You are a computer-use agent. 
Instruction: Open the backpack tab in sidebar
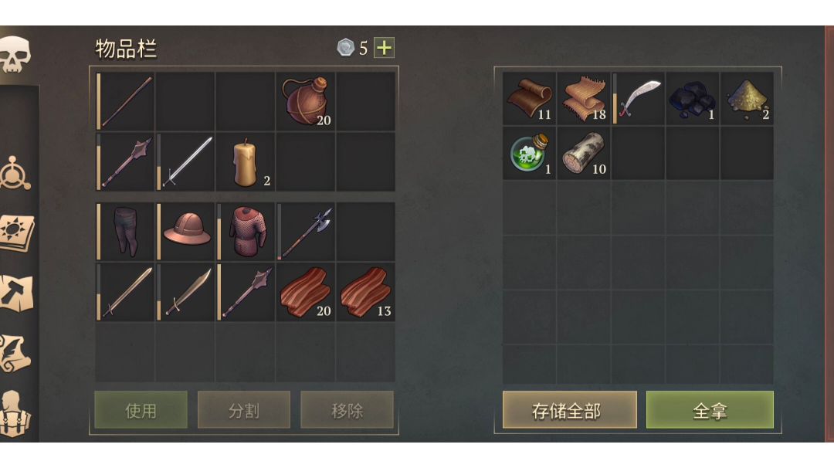coord(15,414)
